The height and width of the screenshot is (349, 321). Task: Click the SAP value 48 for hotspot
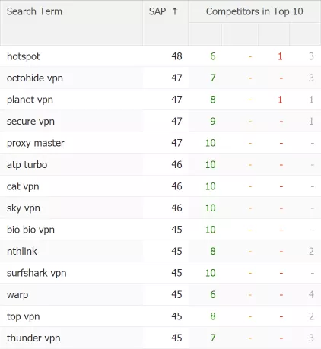pyautogui.click(x=176, y=56)
